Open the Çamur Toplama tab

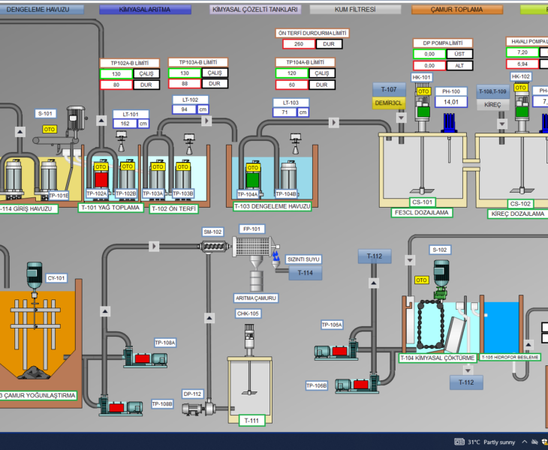pyautogui.click(x=456, y=10)
